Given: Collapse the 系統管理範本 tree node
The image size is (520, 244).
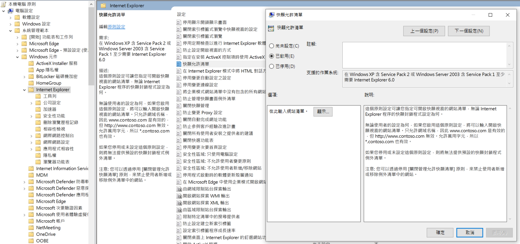Looking at the screenshot, I should [x=11, y=31].
